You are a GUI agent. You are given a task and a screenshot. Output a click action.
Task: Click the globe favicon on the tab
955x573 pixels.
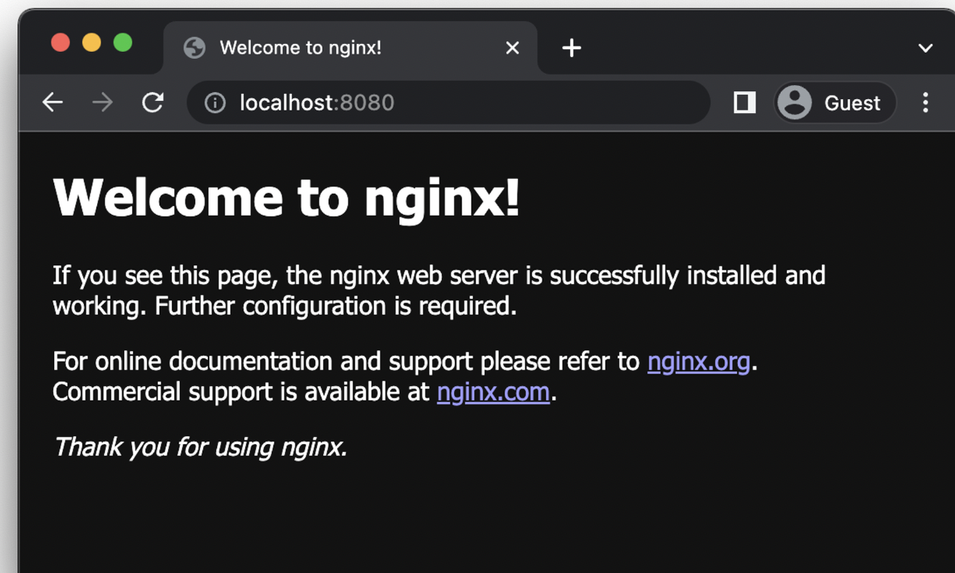pyautogui.click(x=195, y=47)
